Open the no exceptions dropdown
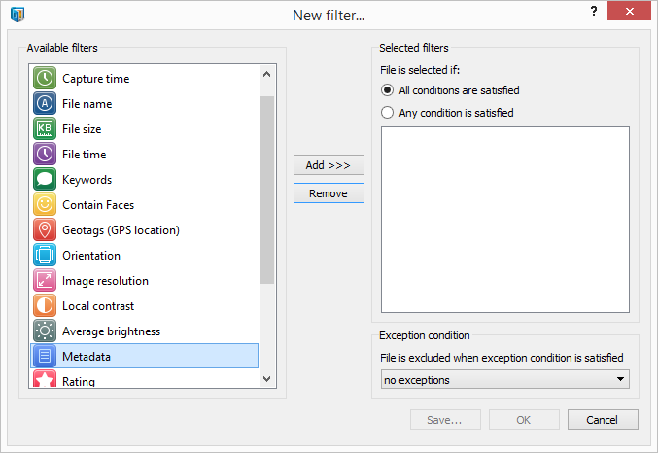 tap(504, 379)
